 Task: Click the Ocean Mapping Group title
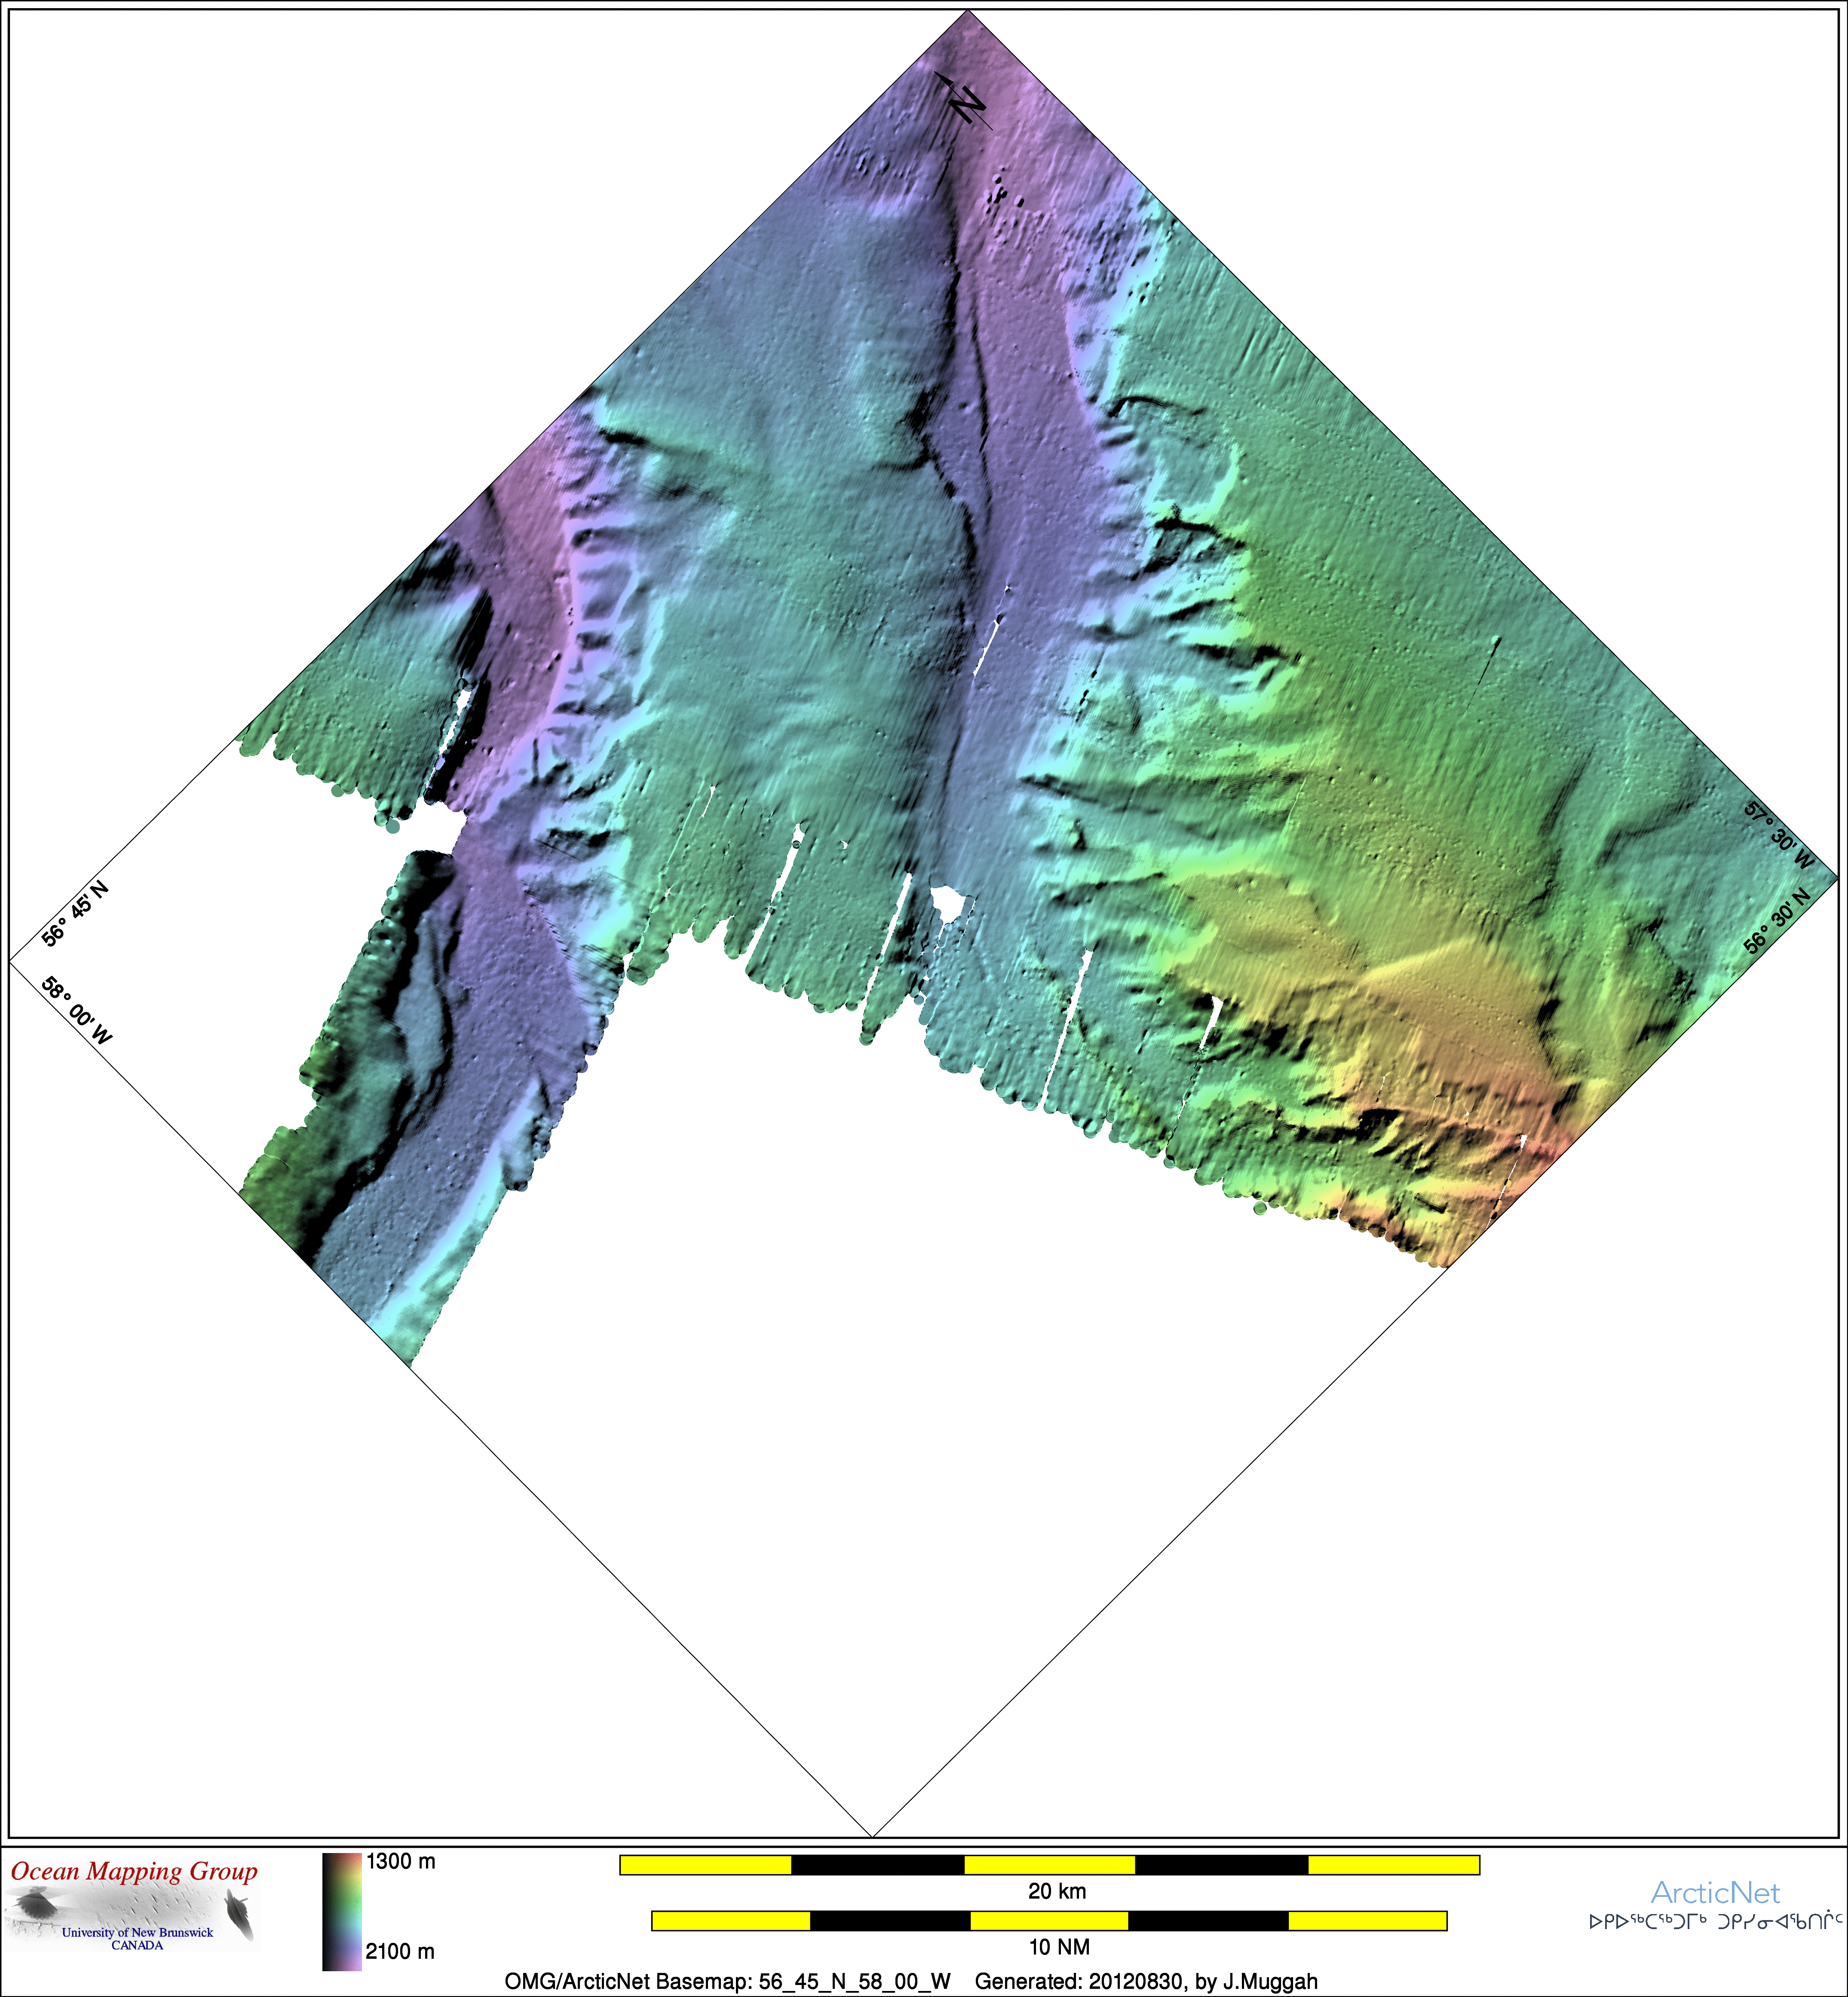tap(134, 1871)
